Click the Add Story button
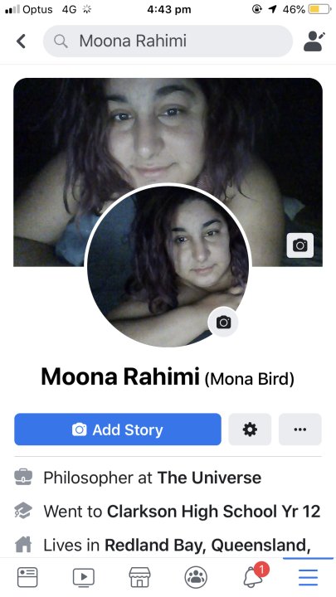 click(x=118, y=430)
